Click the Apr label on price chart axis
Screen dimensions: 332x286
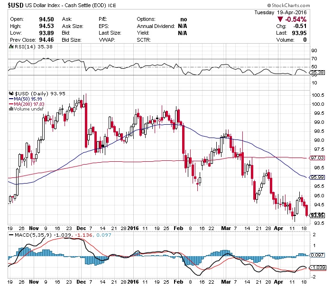click(278, 228)
